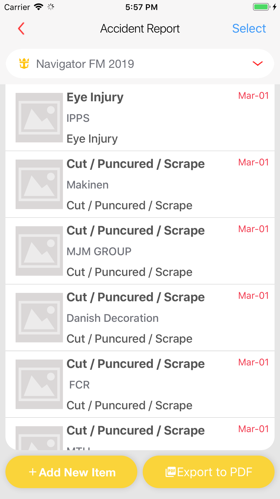This screenshot has width=280, height=499.
Task: Tap the FCR report image thumbnail
Action: (x=39, y=384)
